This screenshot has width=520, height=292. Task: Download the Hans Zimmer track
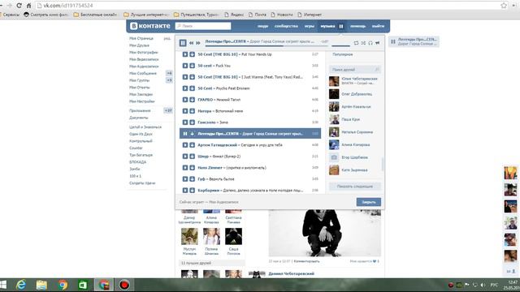click(192, 168)
